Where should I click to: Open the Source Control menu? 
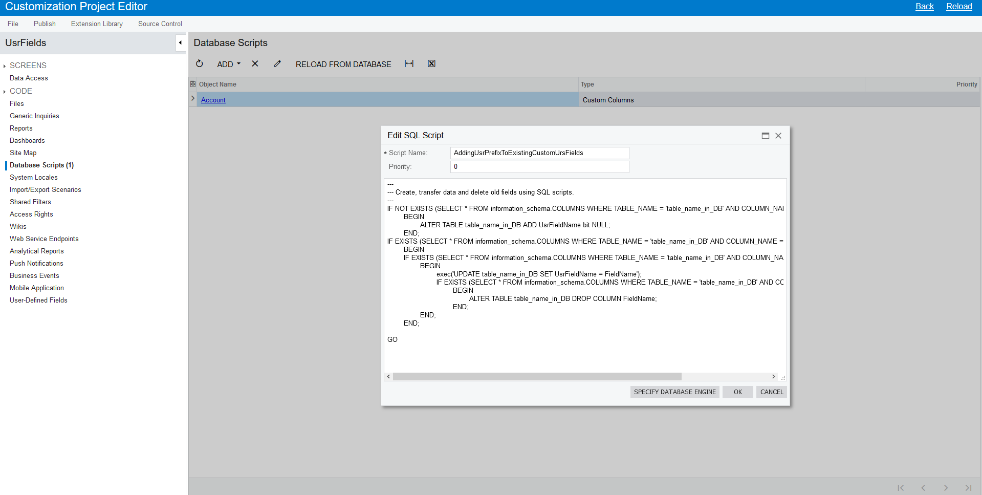coord(160,24)
